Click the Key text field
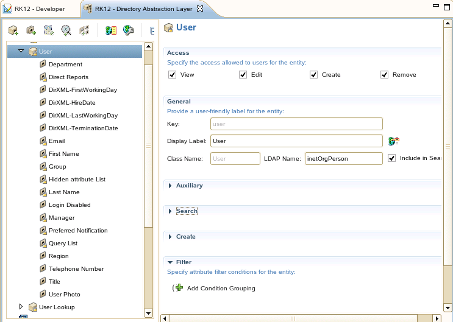This screenshot has height=322, width=453. click(x=296, y=124)
